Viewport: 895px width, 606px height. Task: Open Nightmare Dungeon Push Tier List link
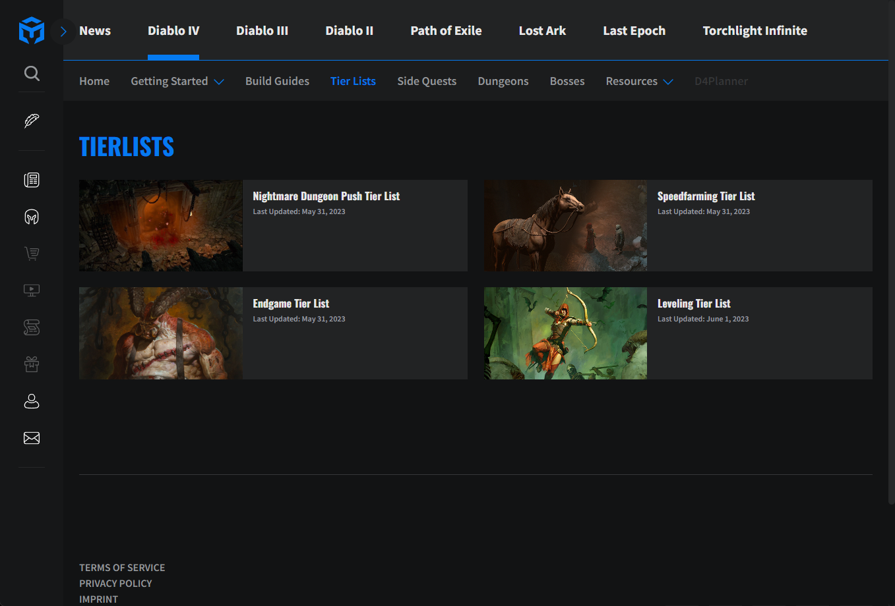point(326,196)
